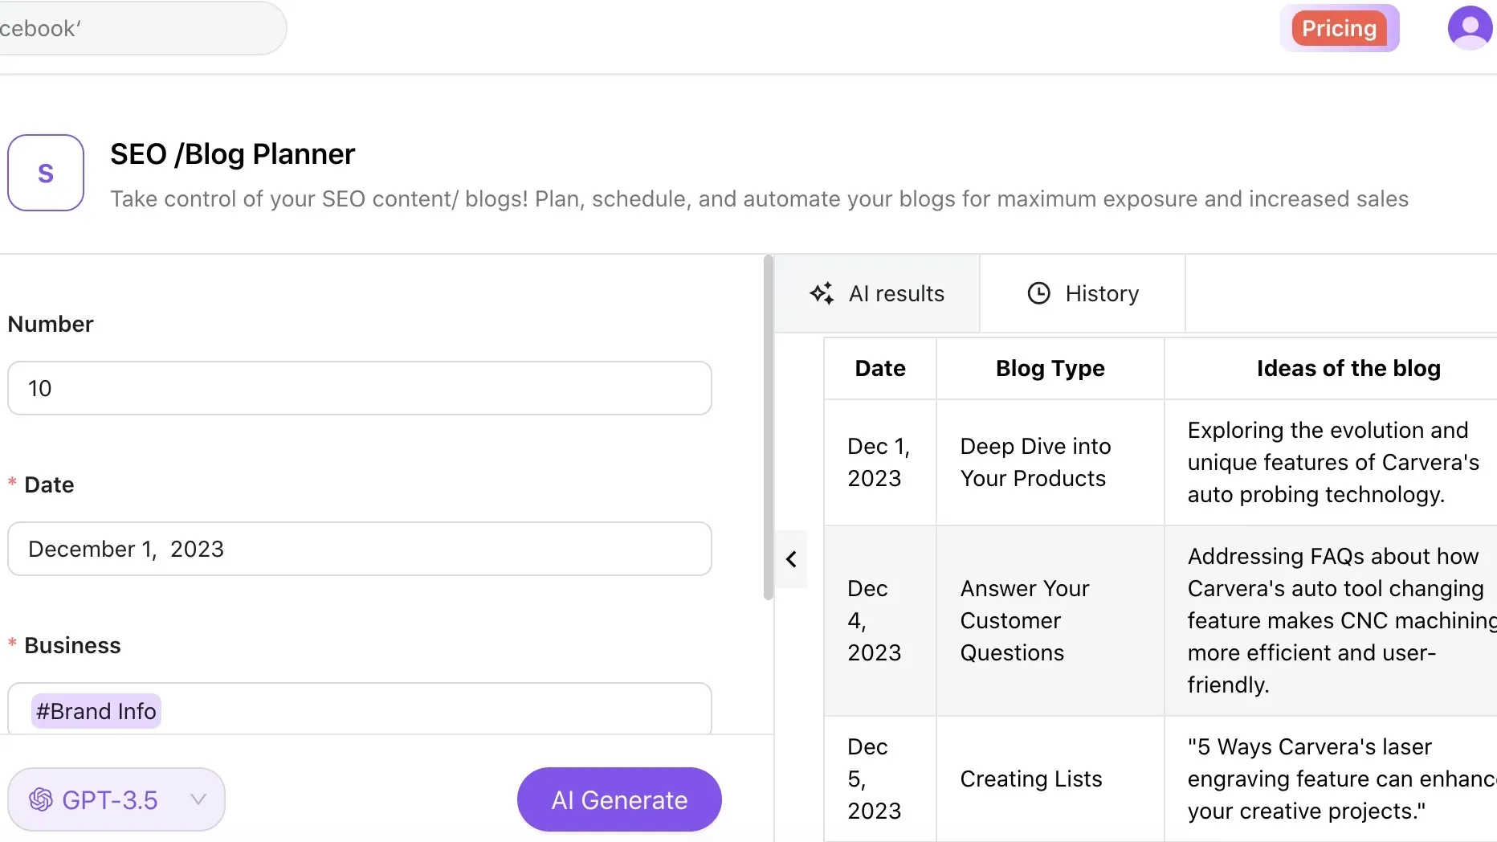Switch to the History tab
The width and height of the screenshot is (1497, 842).
[1083, 293]
